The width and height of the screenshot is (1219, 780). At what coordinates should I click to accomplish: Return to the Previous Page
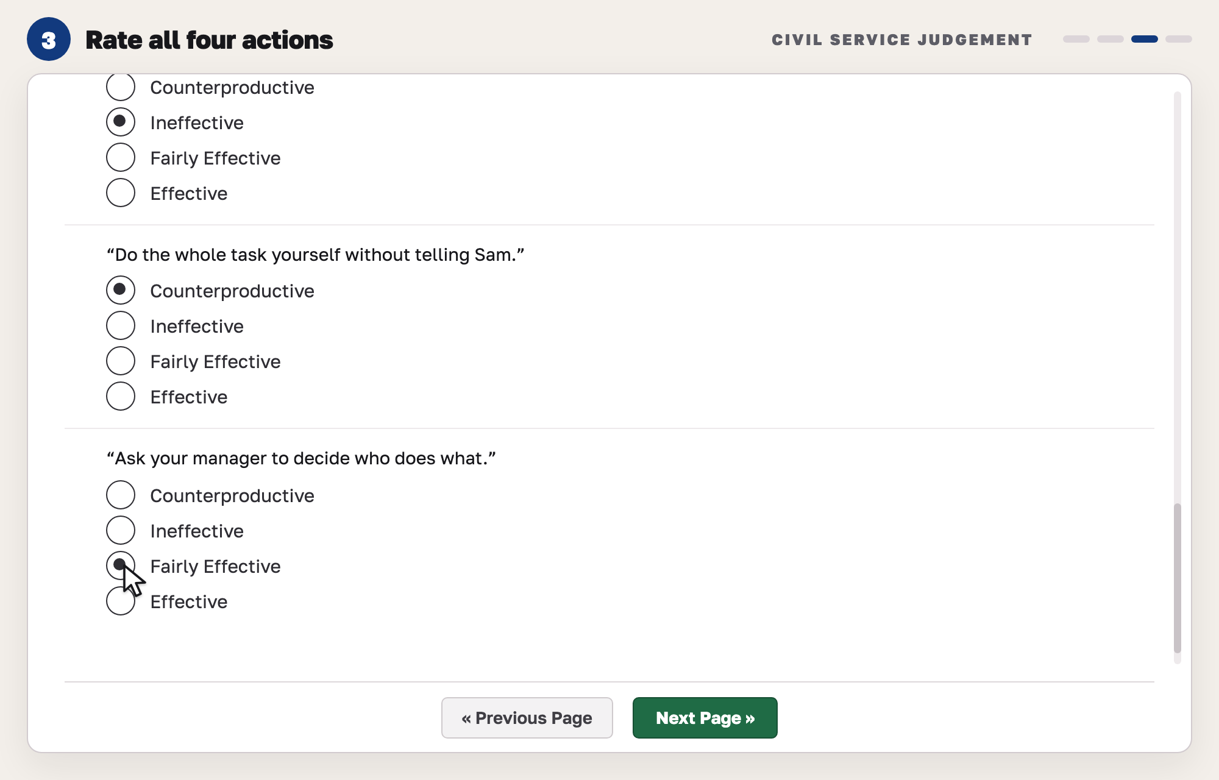coord(527,718)
